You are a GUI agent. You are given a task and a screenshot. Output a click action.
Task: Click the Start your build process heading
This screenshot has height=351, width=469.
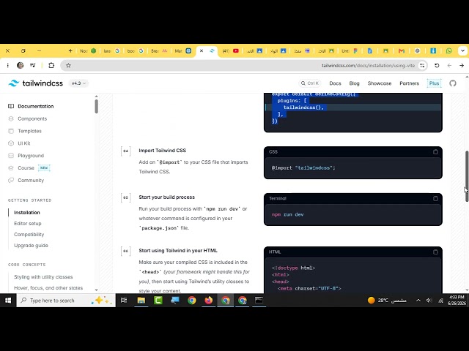pyautogui.click(x=166, y=197)
